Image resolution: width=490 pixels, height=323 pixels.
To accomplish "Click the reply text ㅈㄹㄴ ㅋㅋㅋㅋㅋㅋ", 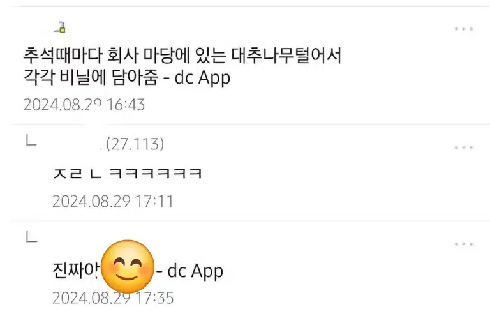I will [x=128, y=173].
